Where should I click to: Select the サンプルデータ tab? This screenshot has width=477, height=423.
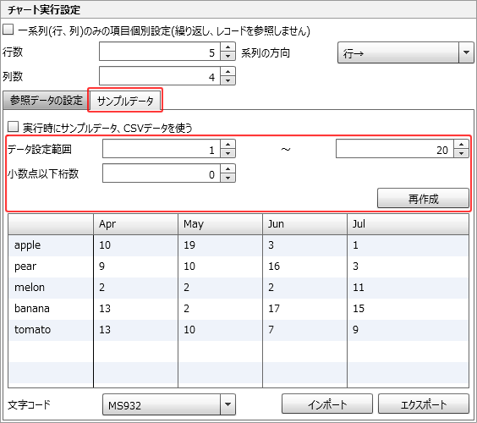point(125,101)
